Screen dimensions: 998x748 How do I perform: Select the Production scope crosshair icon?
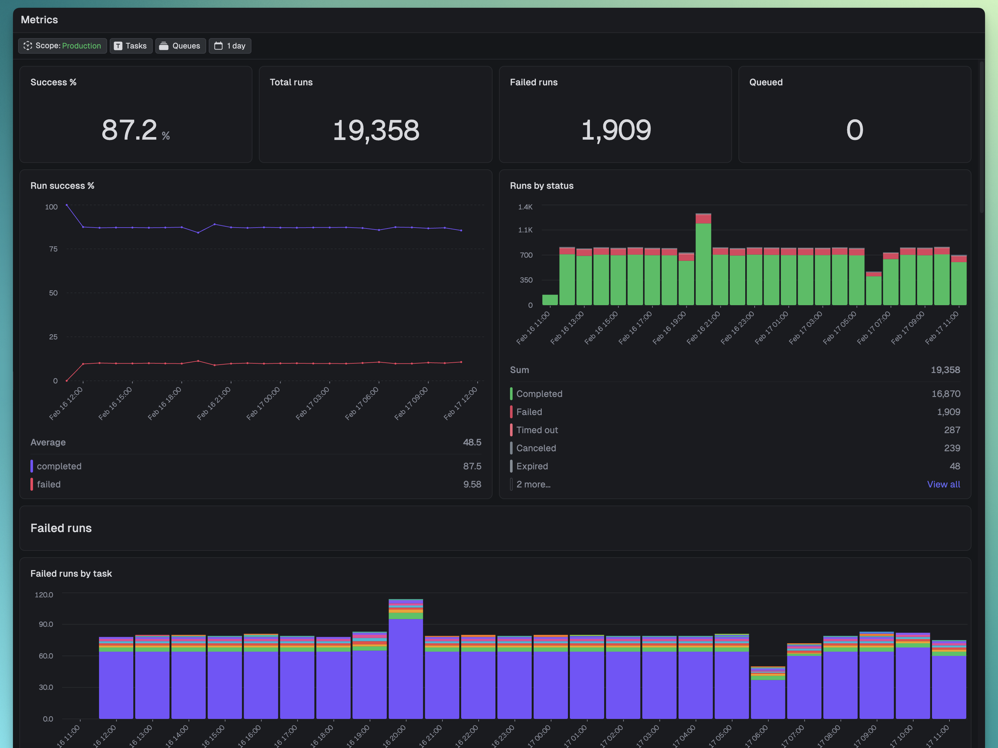[x=28, y=46]
